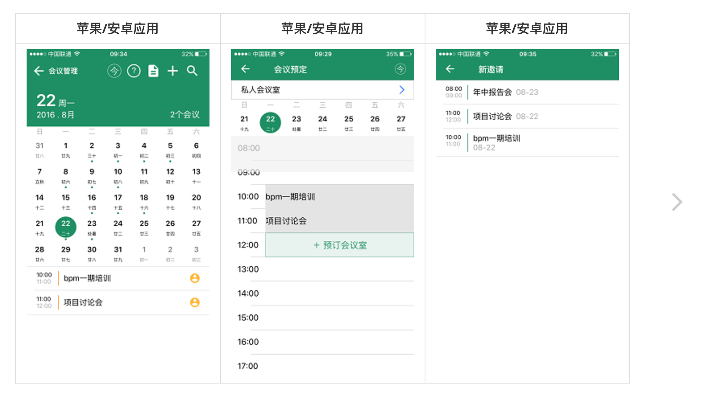Tap the 2个会议 meeting count
701x394 pixels.
point(185,115)
